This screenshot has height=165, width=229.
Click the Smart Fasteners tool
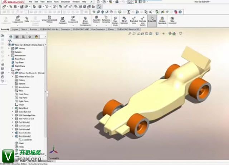coord(63,20)
